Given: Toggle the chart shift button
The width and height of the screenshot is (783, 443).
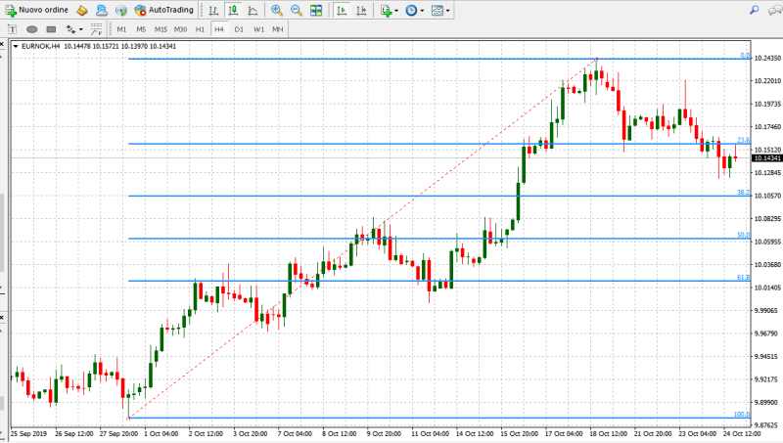Looking at the screenshot, I should click(361, 10).
